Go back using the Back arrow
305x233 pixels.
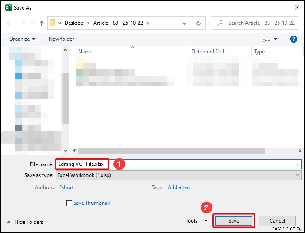point(10,23)
